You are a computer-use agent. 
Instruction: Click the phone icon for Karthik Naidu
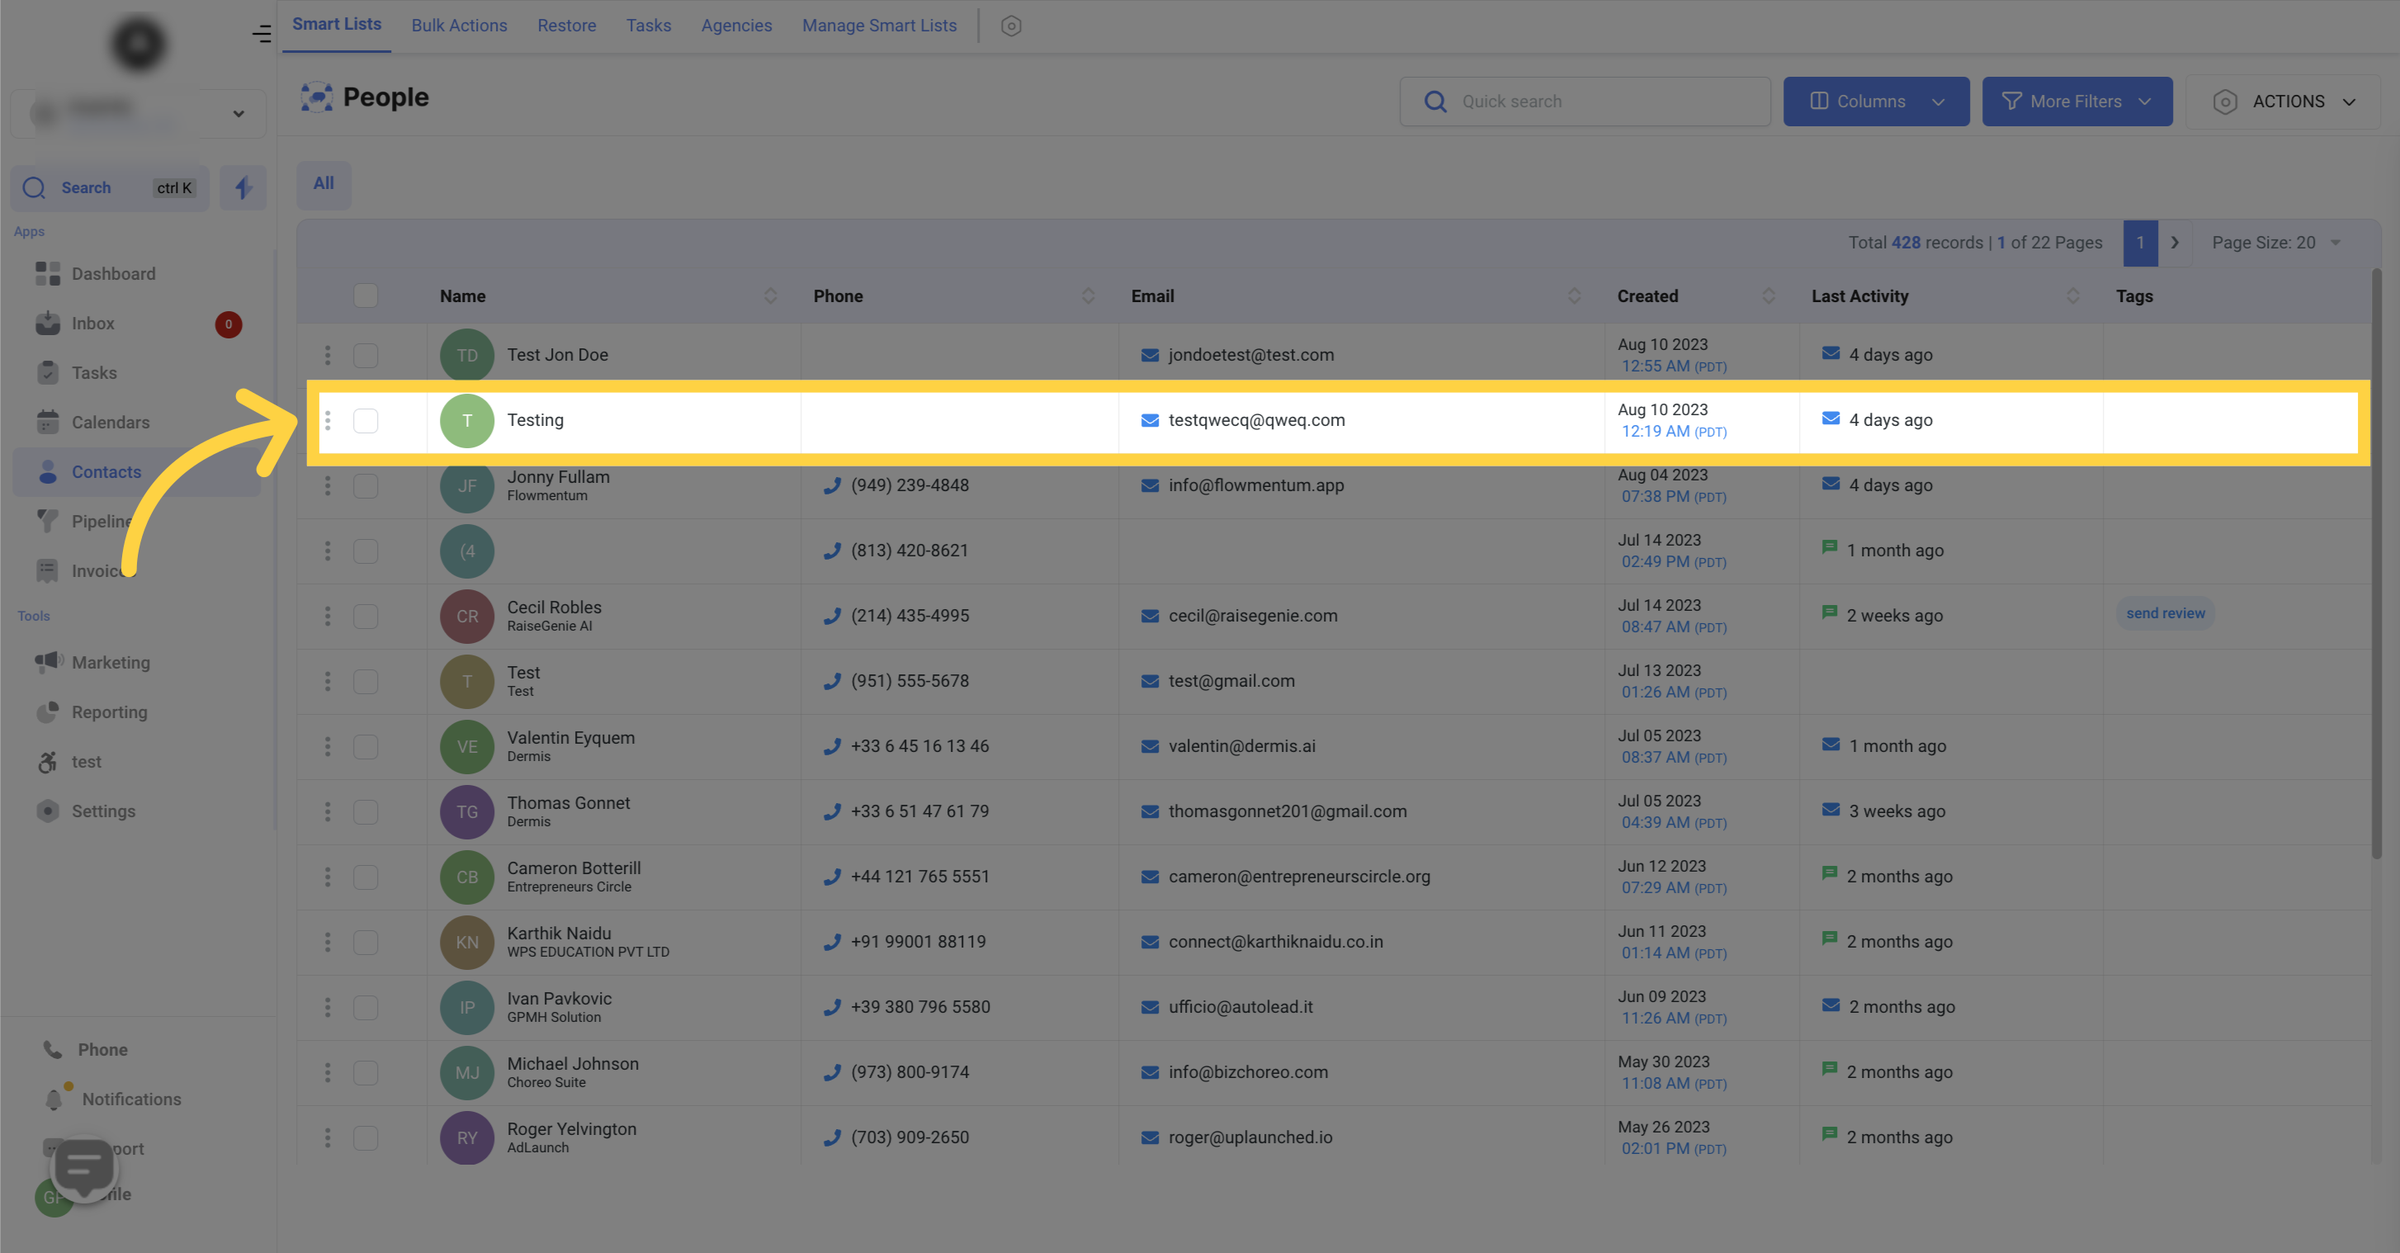tap(832, 942)
